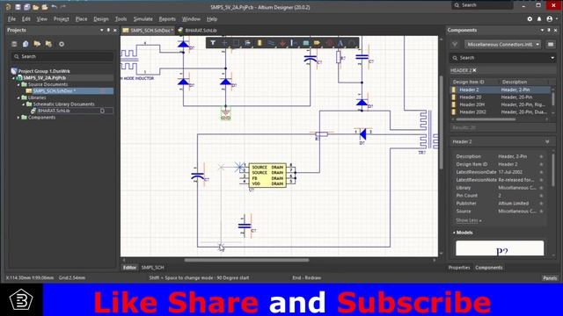Viewport: 563px width, 316px height.
Task: Open the Place menu
Action: [x=81, y=19]
